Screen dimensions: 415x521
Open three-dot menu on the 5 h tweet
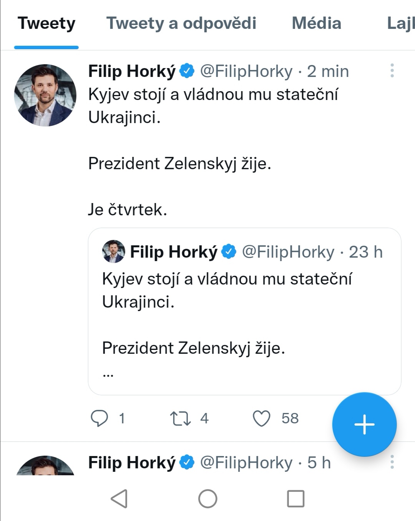[x=392, y=462]
